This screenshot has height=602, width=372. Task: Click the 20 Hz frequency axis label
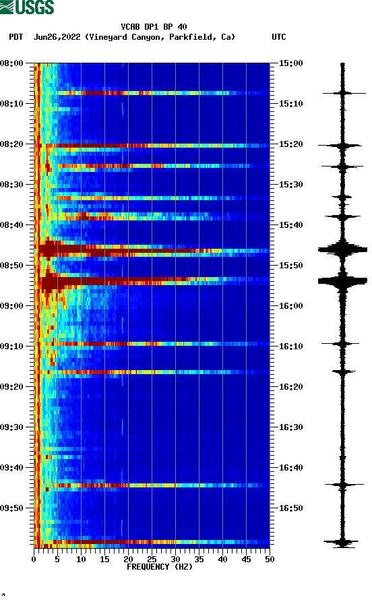(x=128, y=560)
